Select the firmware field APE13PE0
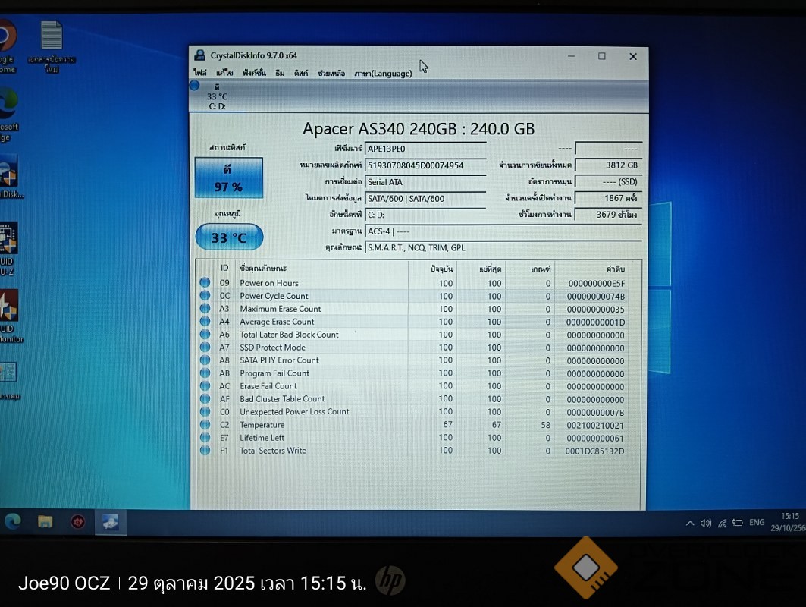 point(425,149)
